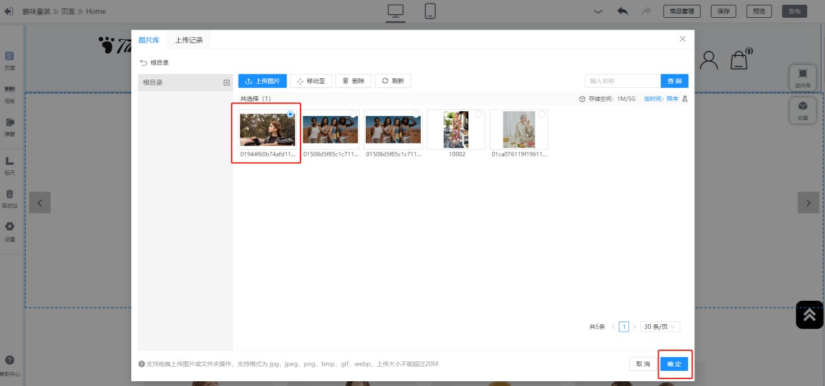
Task: Select the 图片库 tab
Action: [x=149, y=40]
